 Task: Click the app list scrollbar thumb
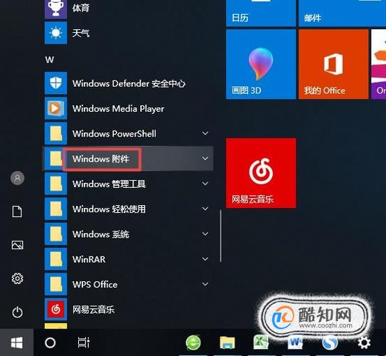(x=220, y=236)
